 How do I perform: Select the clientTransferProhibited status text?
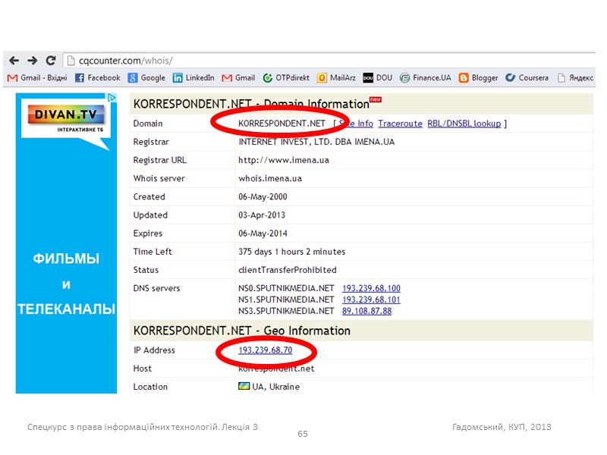288,270
